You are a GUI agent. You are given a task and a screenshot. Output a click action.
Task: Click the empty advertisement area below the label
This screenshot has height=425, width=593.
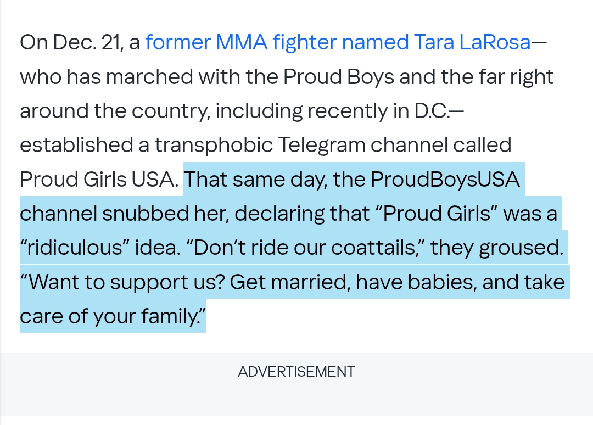point(296,399)
